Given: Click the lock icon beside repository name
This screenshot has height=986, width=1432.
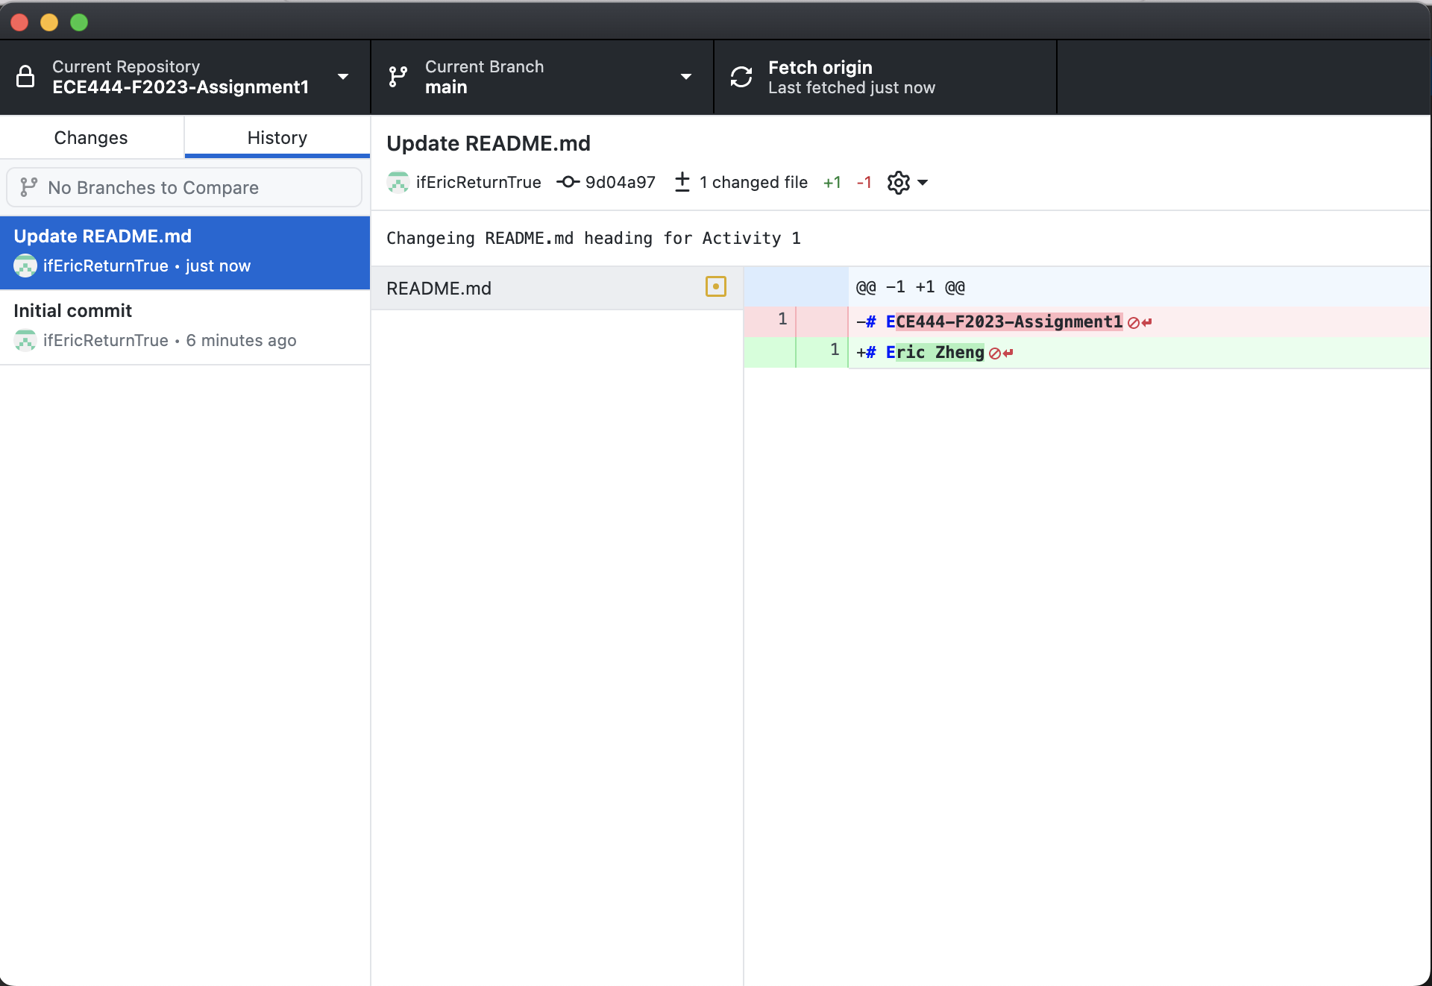Looking at the screenshot, I should tap(25, 77).
